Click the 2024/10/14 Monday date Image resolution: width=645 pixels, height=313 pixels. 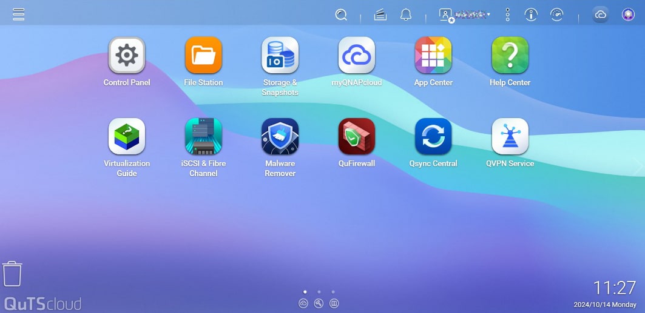pyautogui.click(x=605, y=305)
